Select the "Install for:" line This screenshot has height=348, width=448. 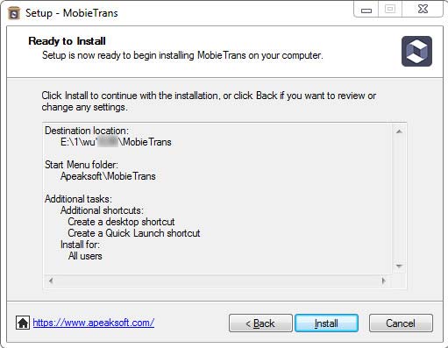coord(80,245)
